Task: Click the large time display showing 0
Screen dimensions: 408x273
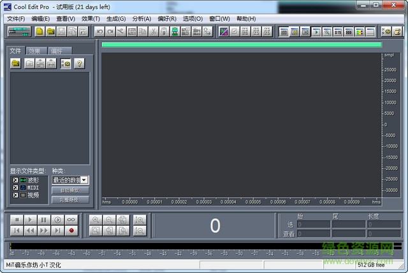Action: (215, 225)
